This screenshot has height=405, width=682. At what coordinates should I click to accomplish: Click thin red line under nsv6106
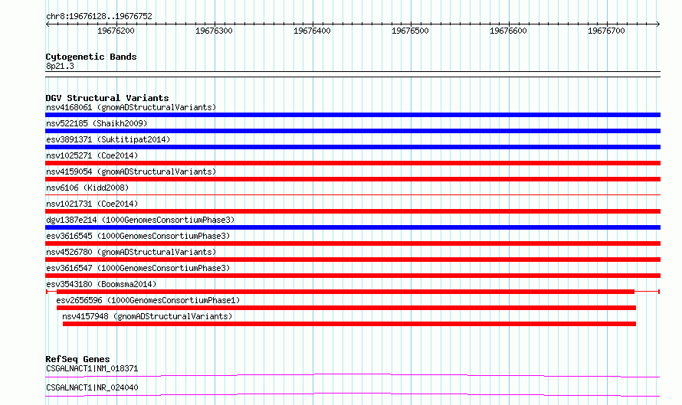pos(352,194)
